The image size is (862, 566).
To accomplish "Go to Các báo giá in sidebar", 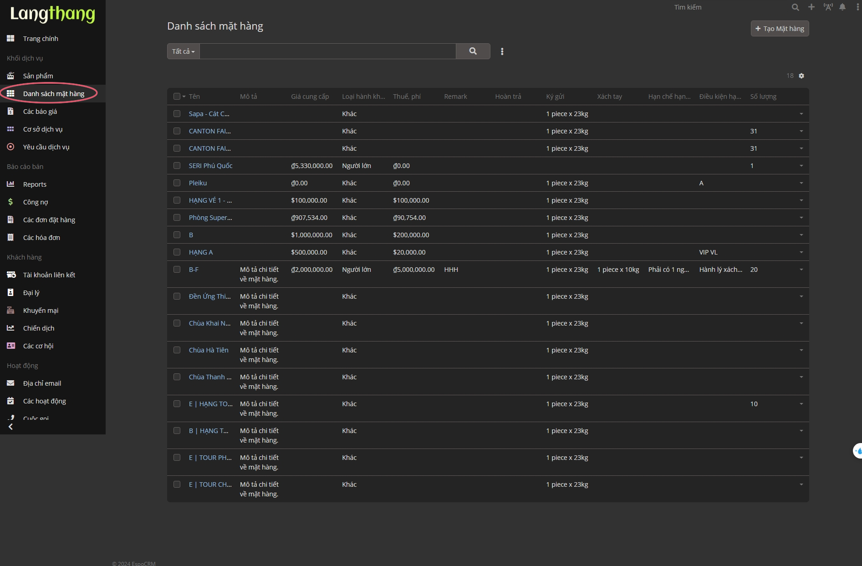I will point(40,112).
